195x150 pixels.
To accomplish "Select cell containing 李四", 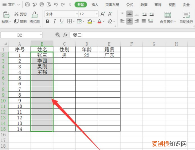I will [42, 61].
